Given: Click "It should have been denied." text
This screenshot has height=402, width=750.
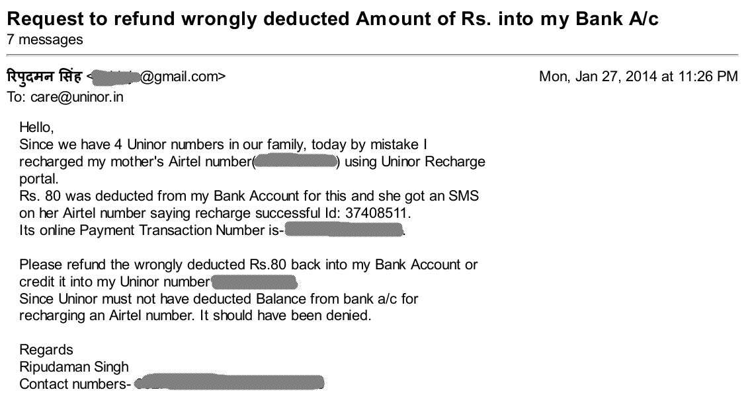Looking at the screenshot, I should [x=286, y=316].
